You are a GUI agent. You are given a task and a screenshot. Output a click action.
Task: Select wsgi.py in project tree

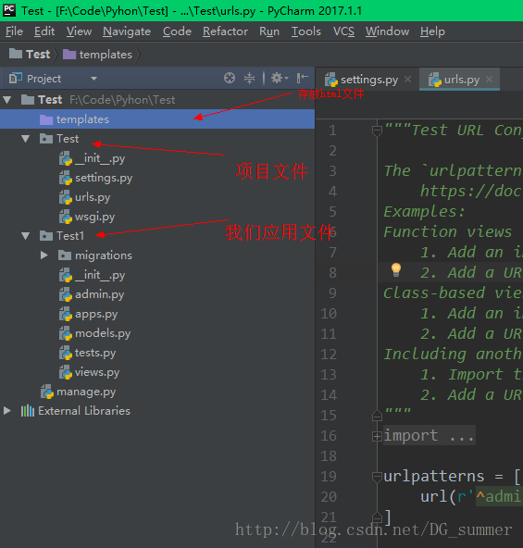94,217
